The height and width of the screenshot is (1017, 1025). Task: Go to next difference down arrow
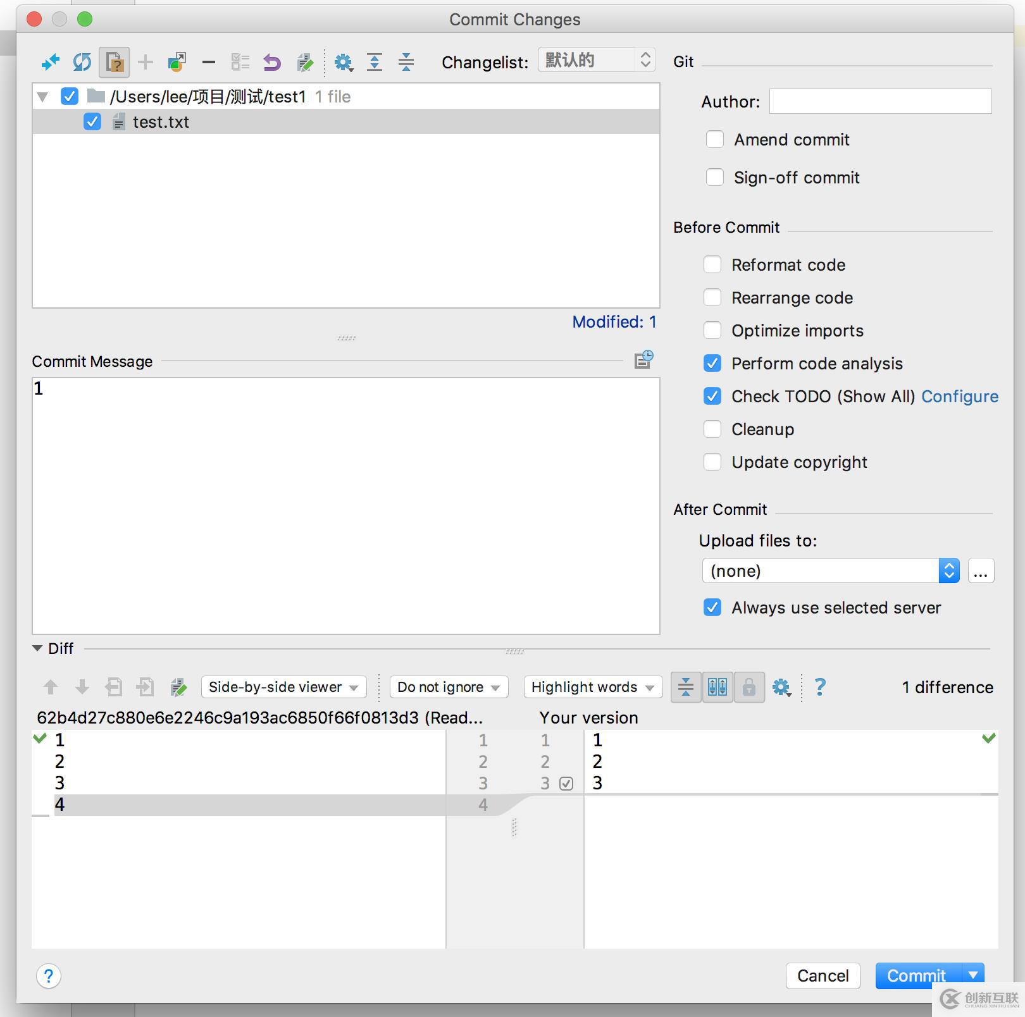click(82, 687)
